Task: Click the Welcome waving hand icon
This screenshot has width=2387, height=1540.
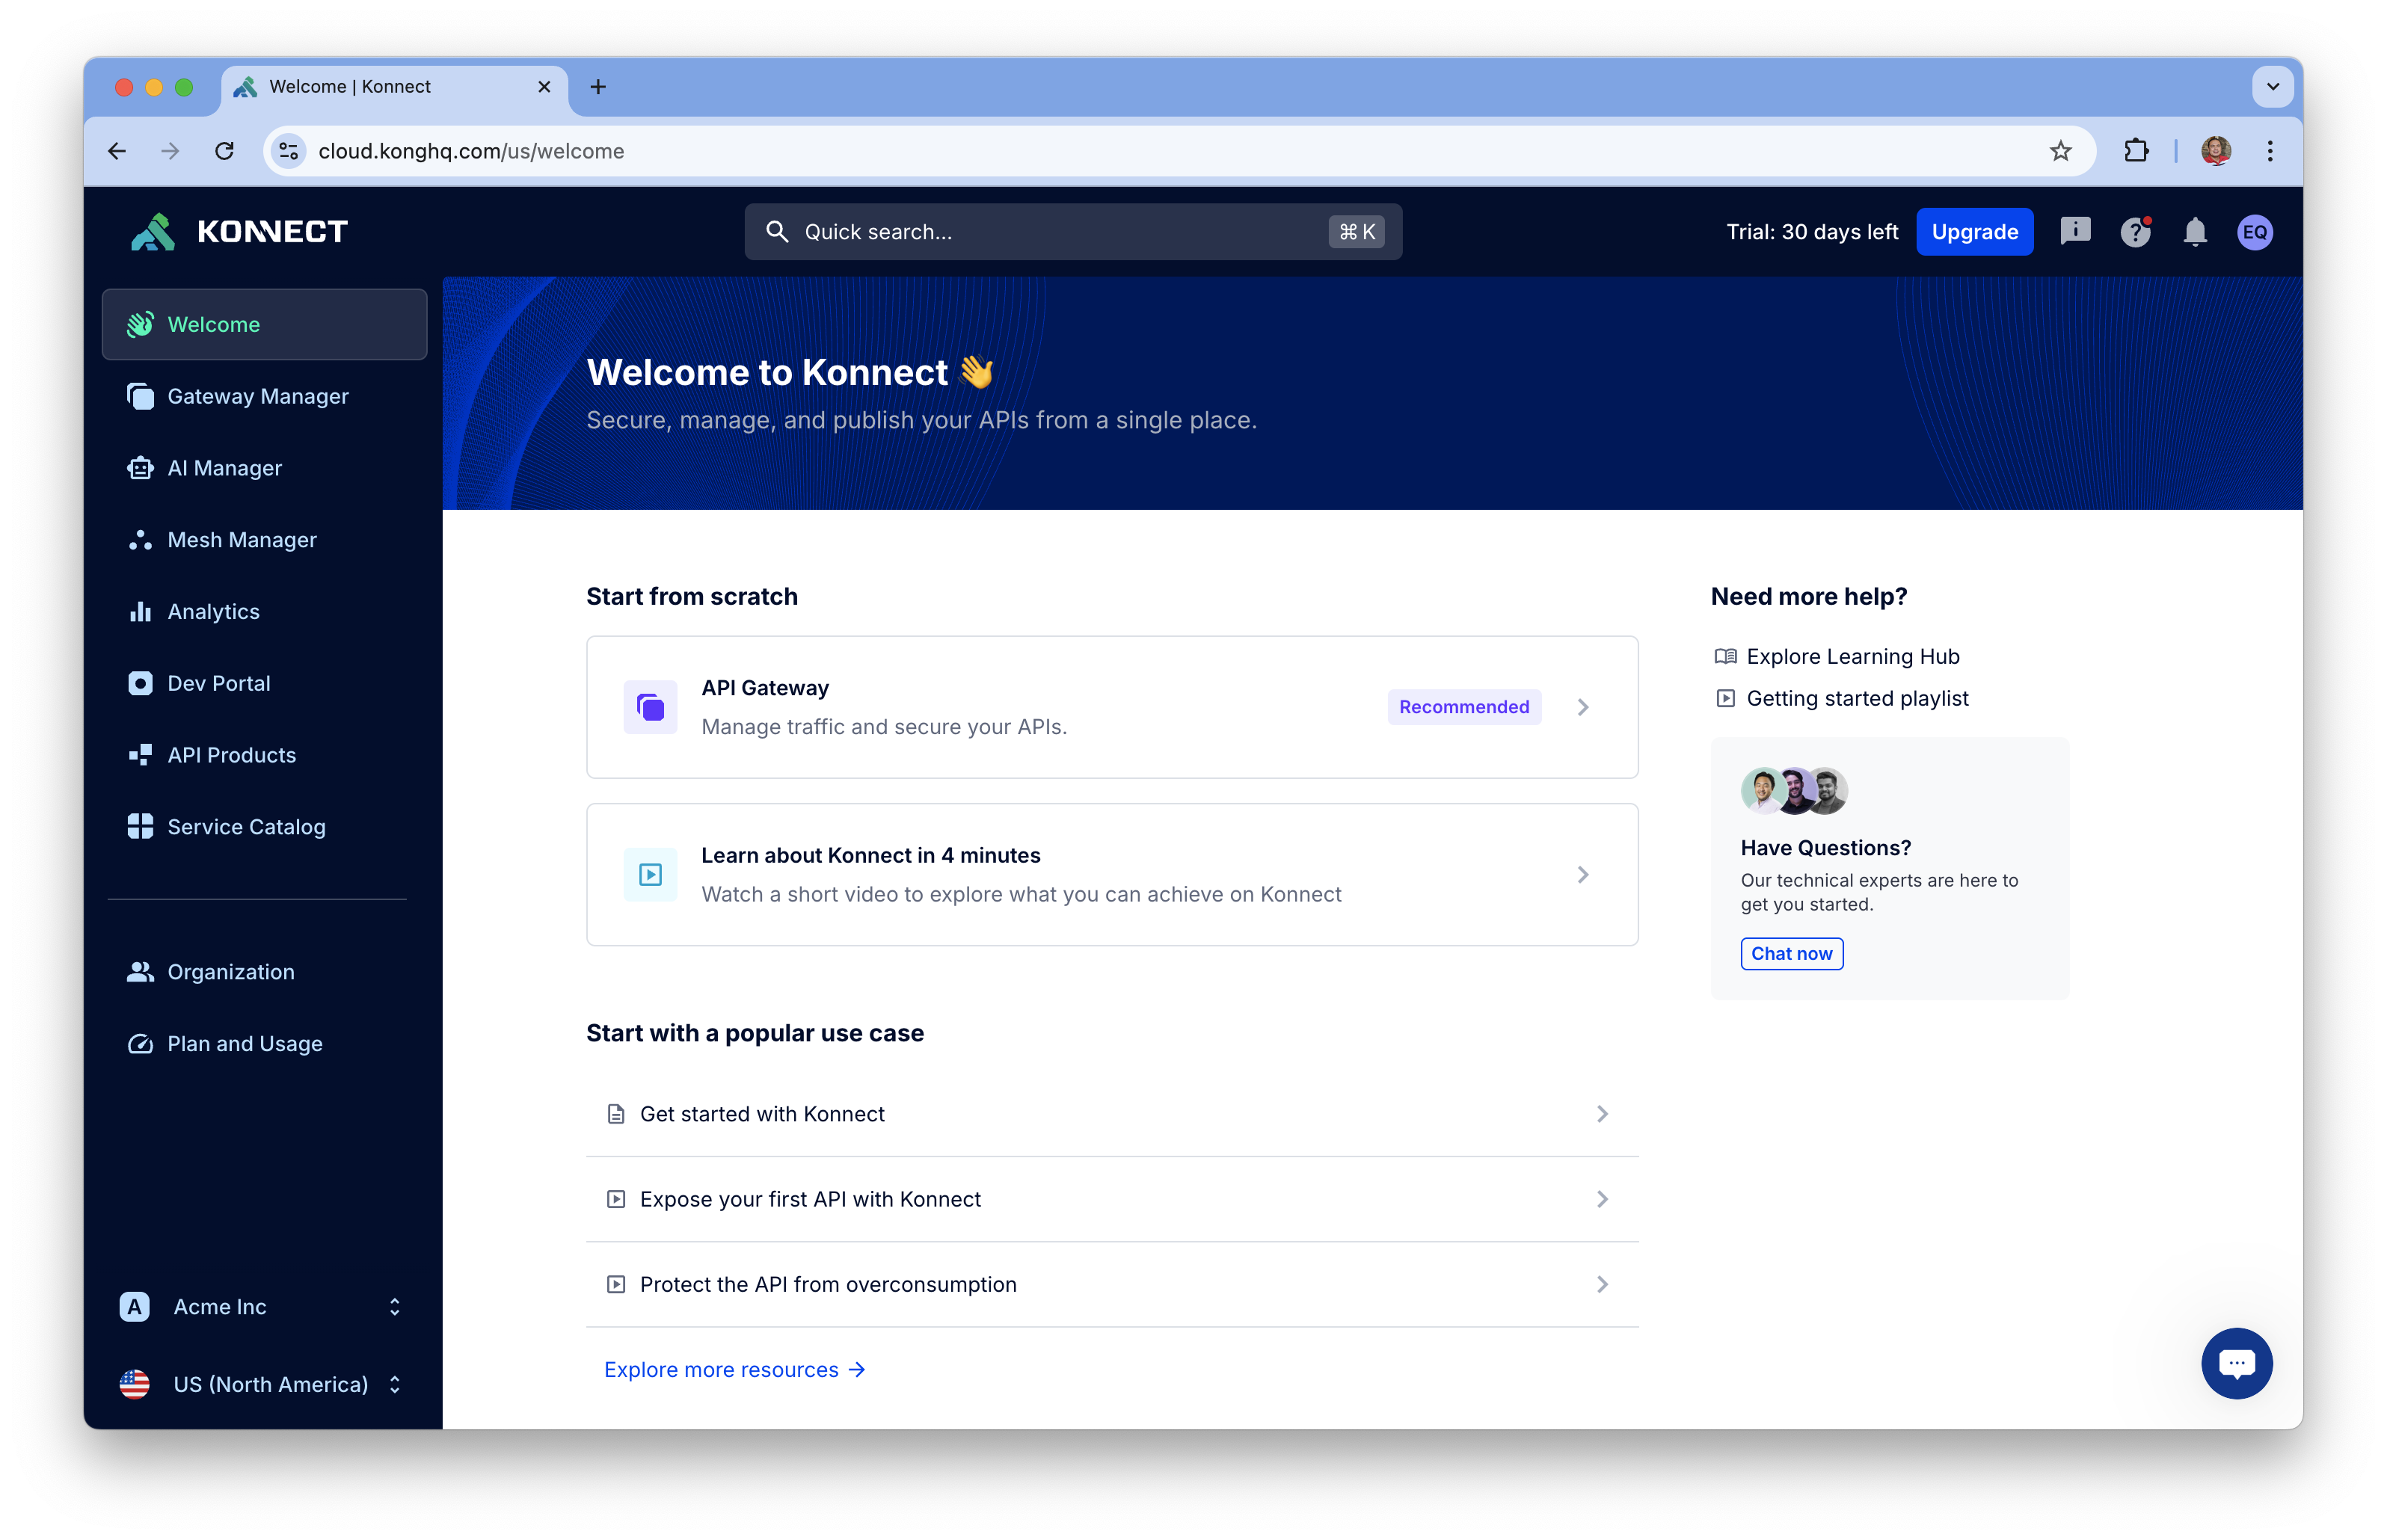Action: [140, 324]
